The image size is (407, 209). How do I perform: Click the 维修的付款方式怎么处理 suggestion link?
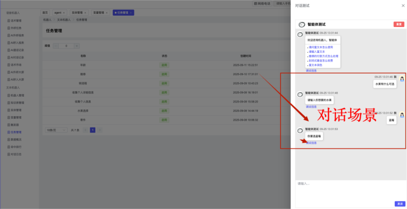tap(323, 56)
